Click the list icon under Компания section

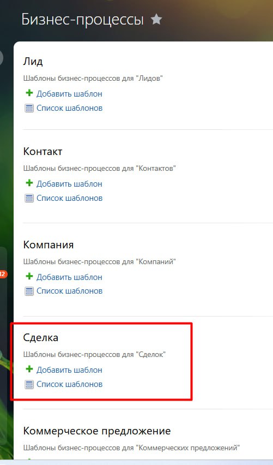29,291
